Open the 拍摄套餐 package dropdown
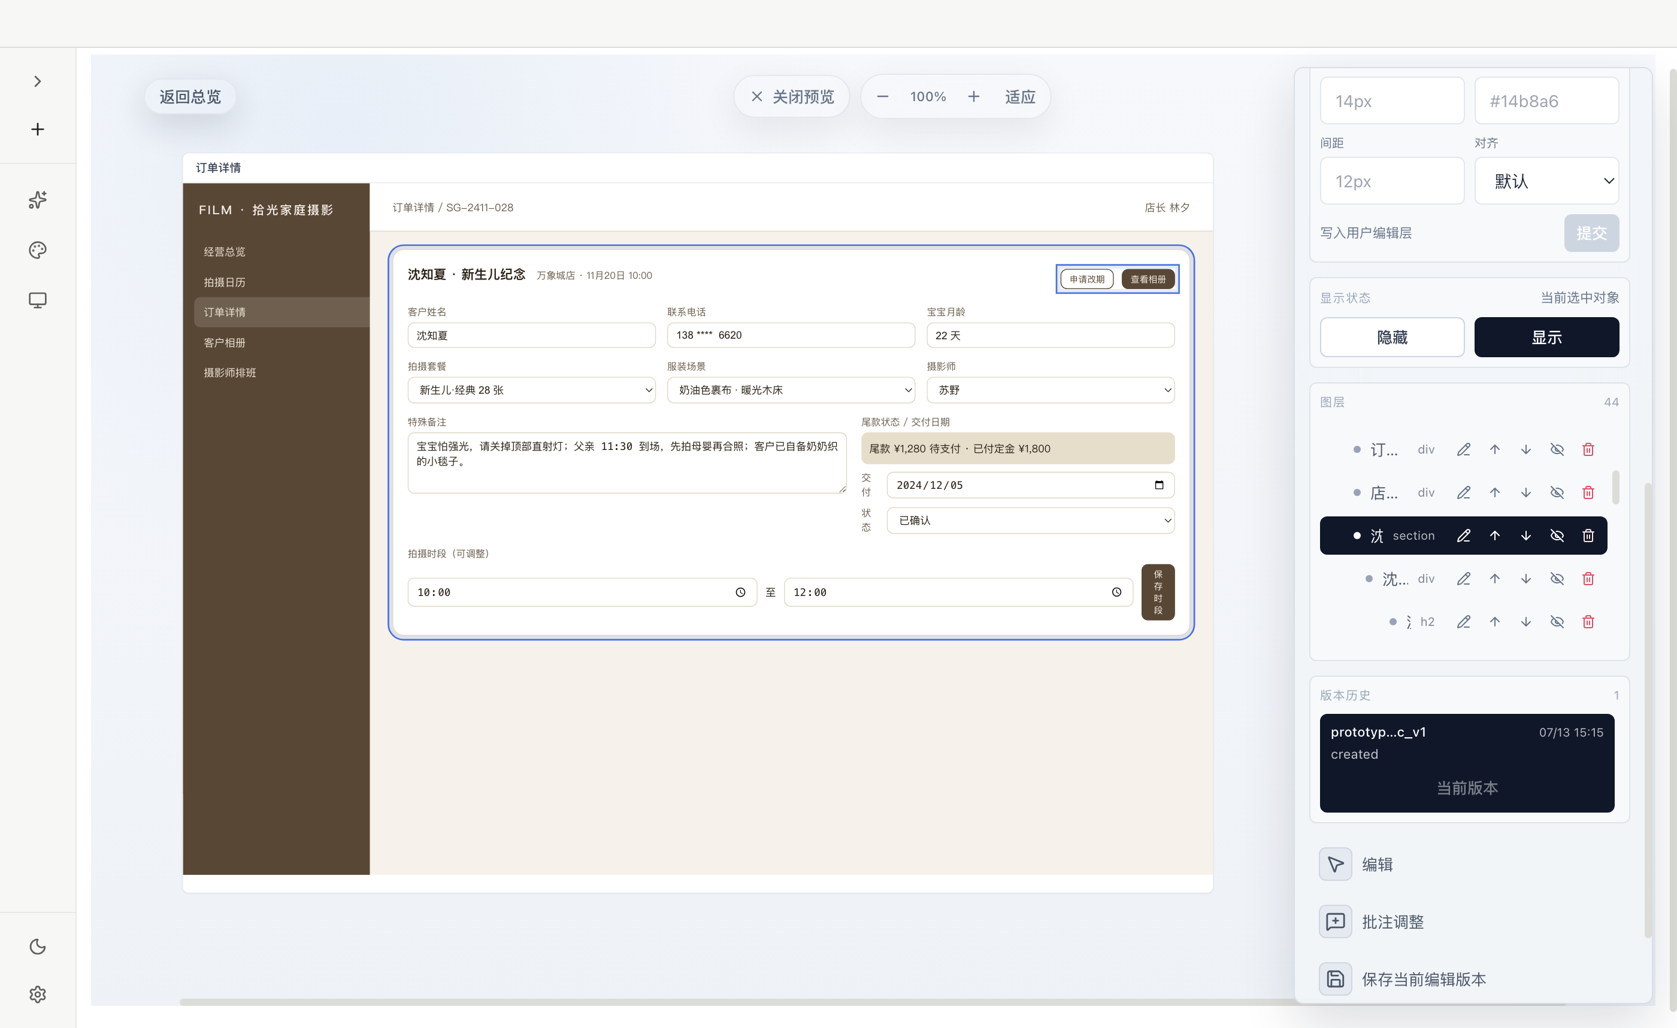Image resolution: width=1677 pixels, height=1028 pixels. point(532,390)
